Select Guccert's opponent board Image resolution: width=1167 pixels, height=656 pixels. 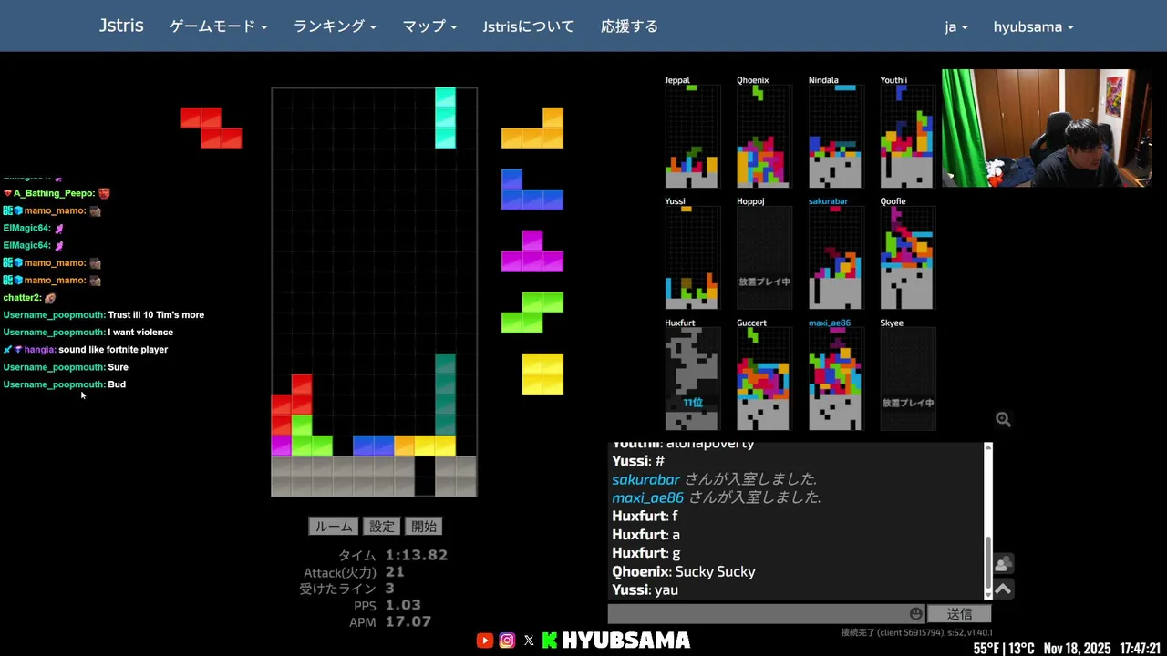click(x=764, y=378)
